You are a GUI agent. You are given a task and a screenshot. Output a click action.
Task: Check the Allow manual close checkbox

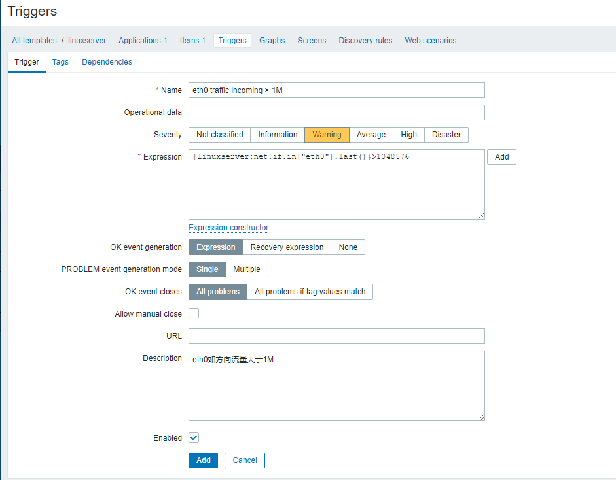194,314
